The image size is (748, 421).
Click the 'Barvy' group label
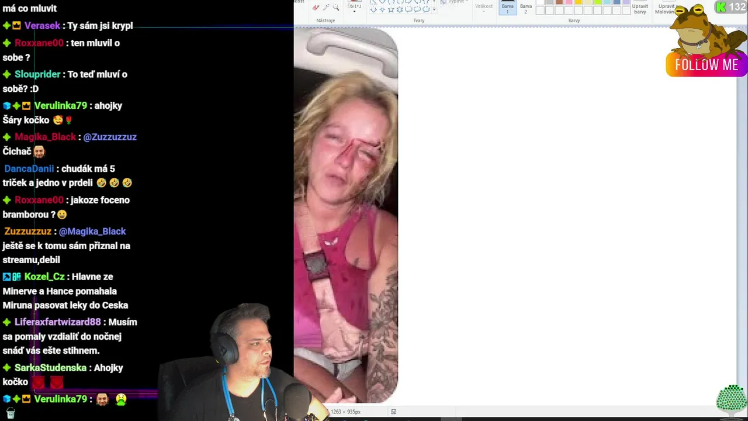coord(574,20)
